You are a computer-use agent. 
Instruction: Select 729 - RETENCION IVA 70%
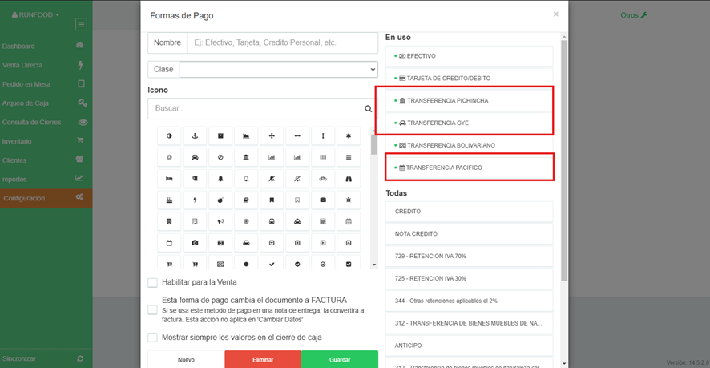pyautogui.click(x=469, y=256)
